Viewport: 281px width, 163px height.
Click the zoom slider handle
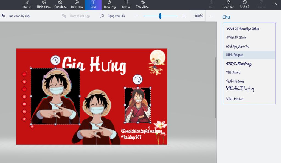pos(160,16)
